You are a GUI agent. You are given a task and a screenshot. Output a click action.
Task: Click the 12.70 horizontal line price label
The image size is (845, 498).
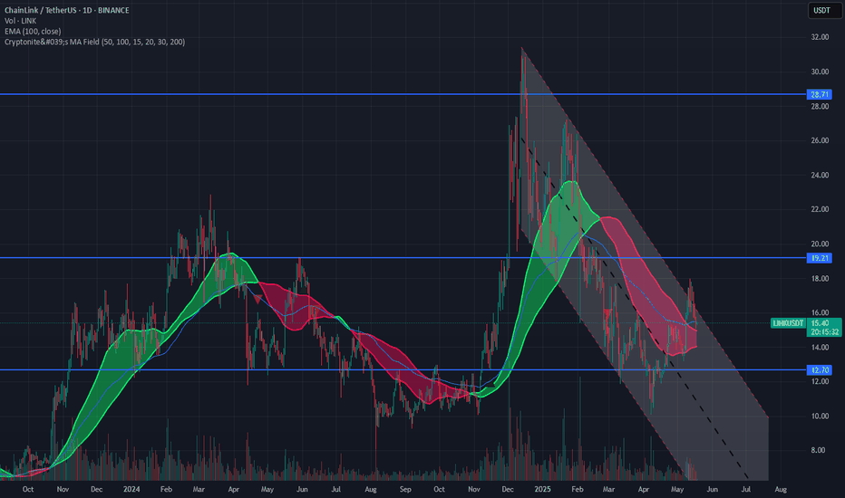click(819, 369)
